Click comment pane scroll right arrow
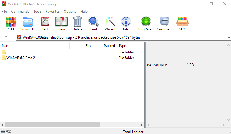This screenshot has width=231, height=134. pyautogui.click(x=224, y=125)
